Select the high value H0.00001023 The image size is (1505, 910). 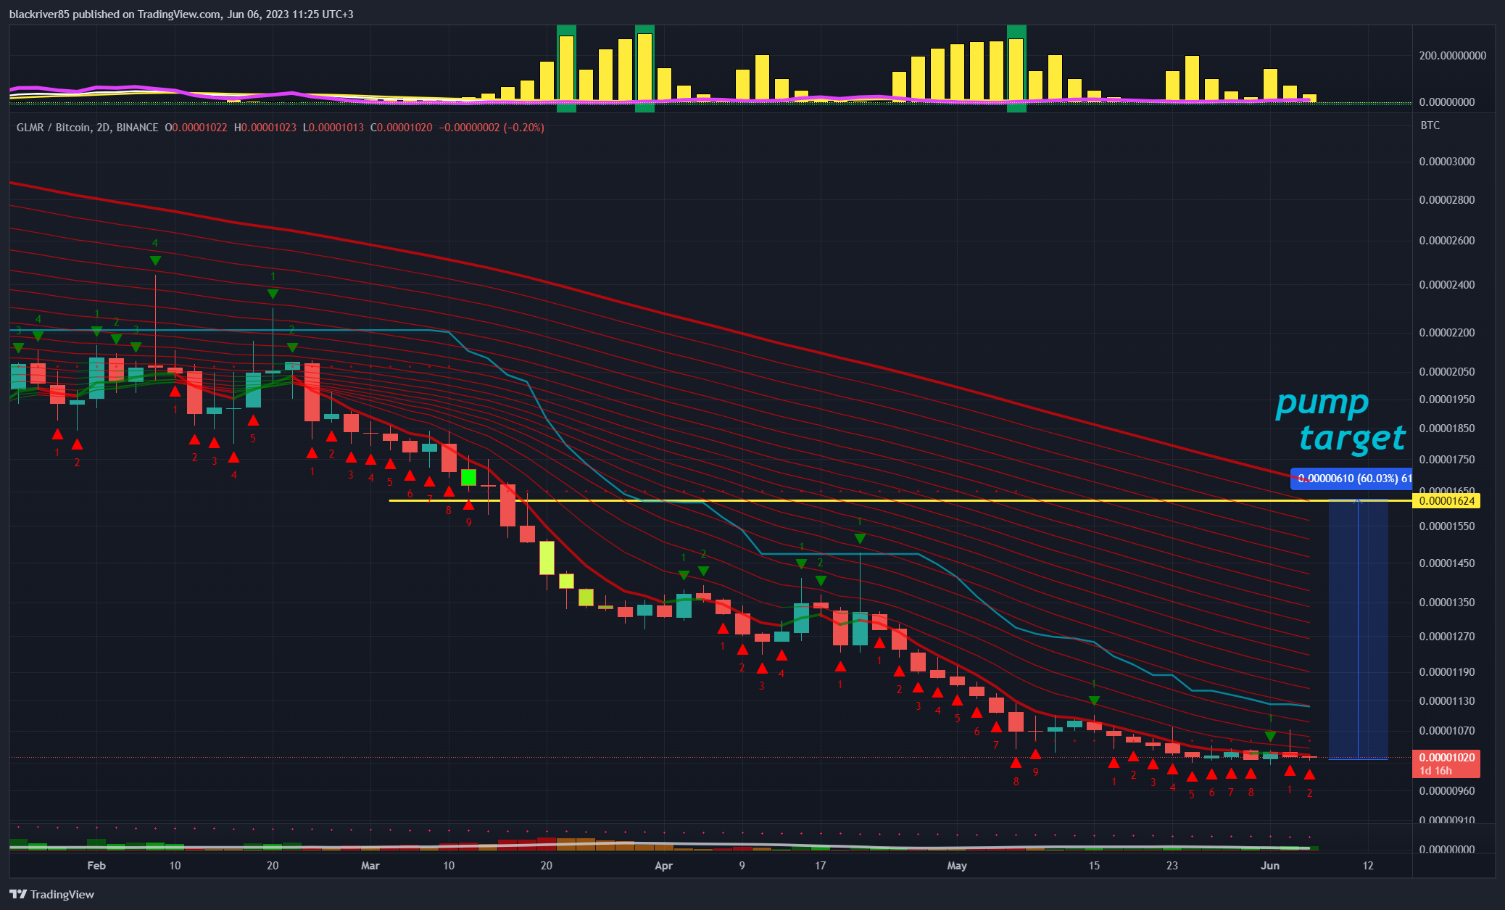pyautogui.click(x=265, y=128)
